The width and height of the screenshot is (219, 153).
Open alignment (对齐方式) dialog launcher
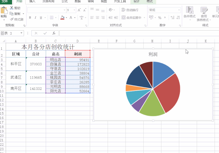pyautogui.click(x=145, y=26)
